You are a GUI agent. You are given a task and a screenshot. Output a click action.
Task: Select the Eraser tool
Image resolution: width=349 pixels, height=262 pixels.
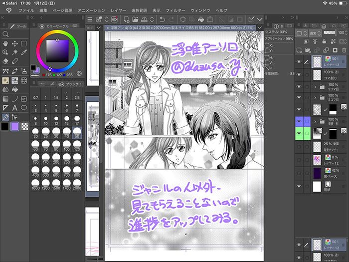5,61
